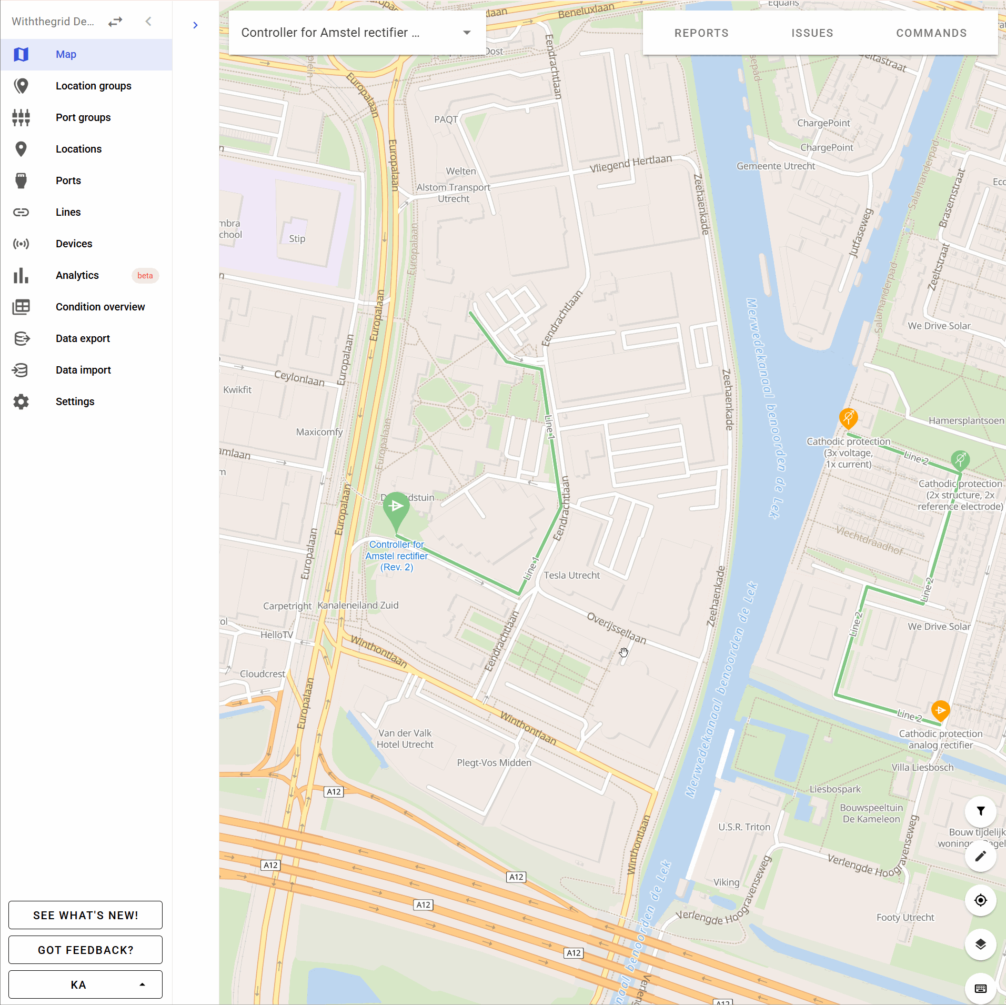Expand the KA user account menu
This screenshot has height=1005, width=1006.
tap(85, 984)
